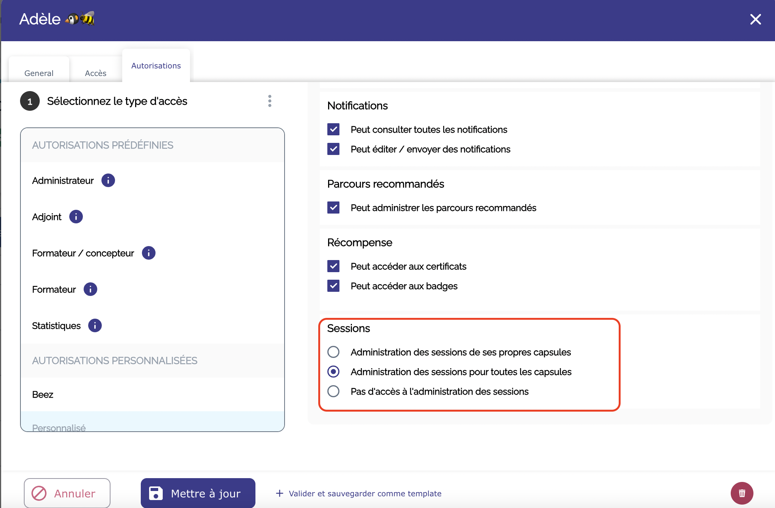The height and width of the screenshot is (508, 775).
Task: Close the Adèle dialog with X
Action: pyautogui.click(x=755, y=19)
